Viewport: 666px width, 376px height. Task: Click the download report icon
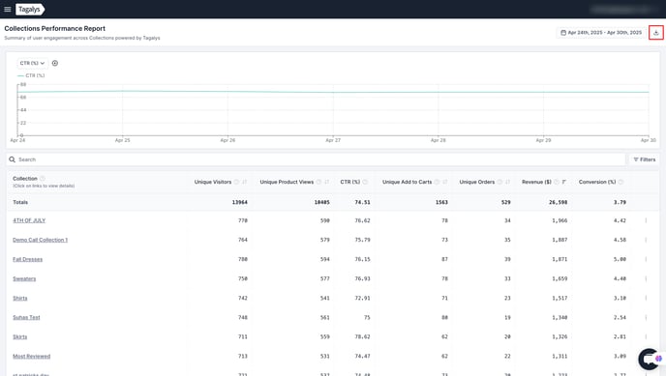click(655, 33)
